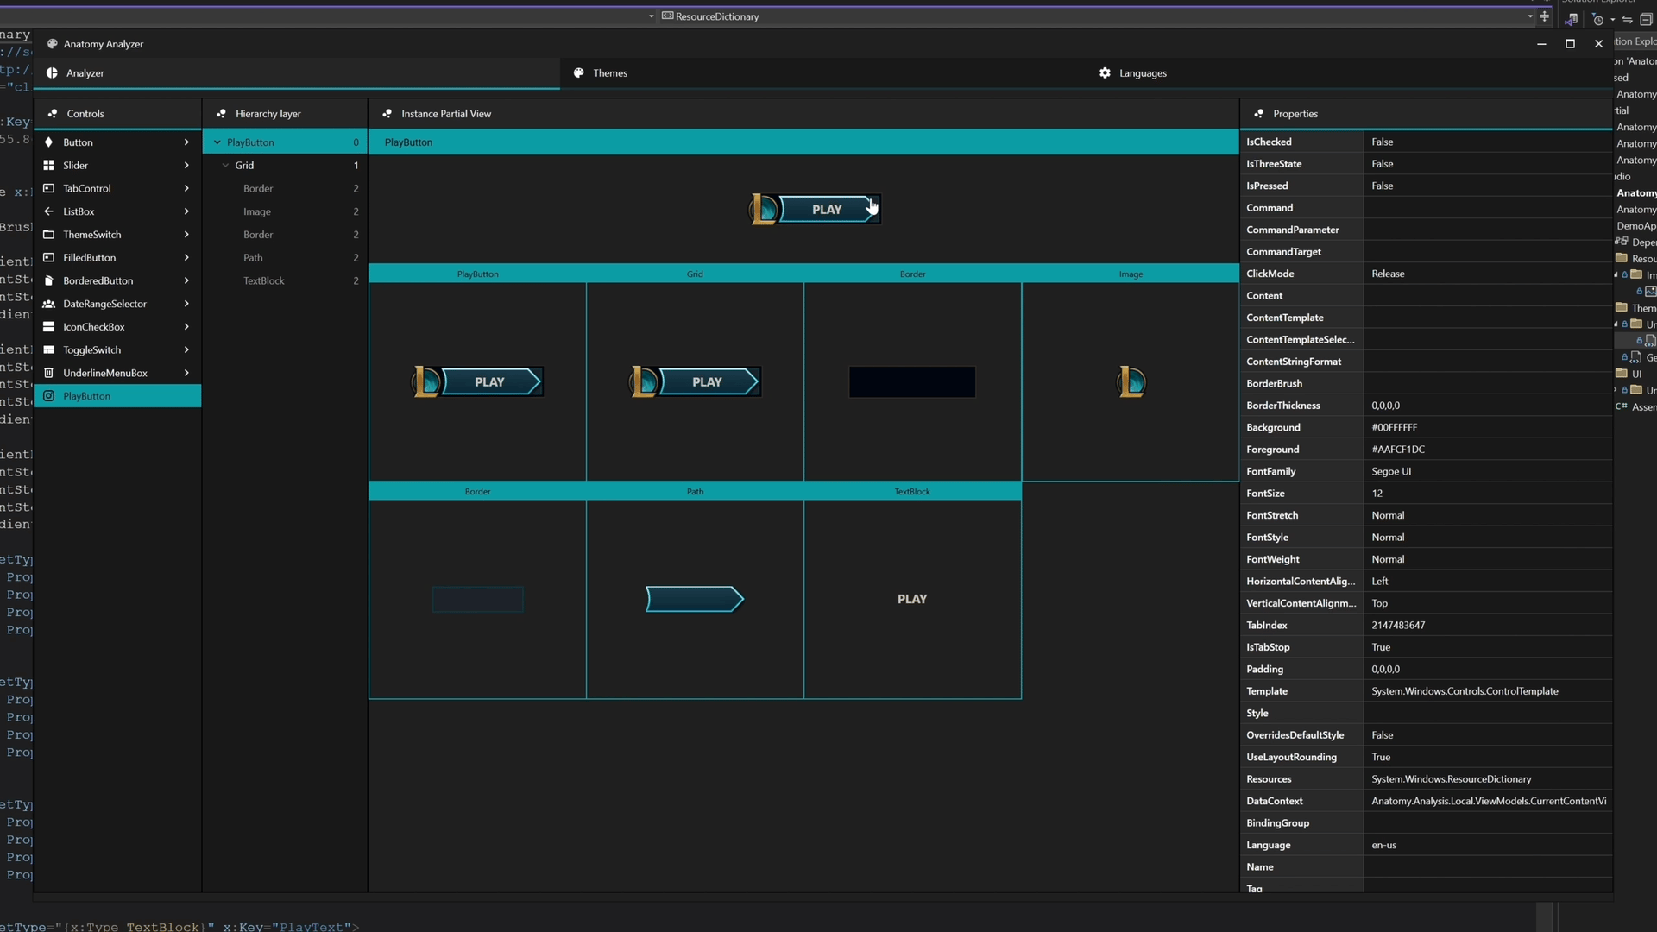Click the HorizontalContentAlignment Left value
Image resolution: width=1657 pixels, height=932 pixels.
pos(1488,581)
